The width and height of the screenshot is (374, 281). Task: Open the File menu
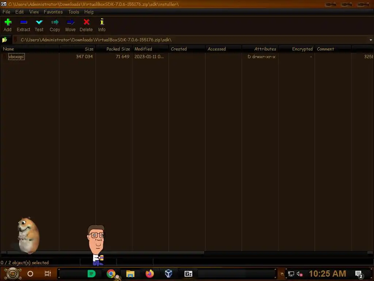[6, 12]
